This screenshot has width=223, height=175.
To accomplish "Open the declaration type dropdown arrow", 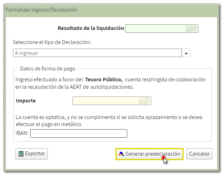I will 186,53.
